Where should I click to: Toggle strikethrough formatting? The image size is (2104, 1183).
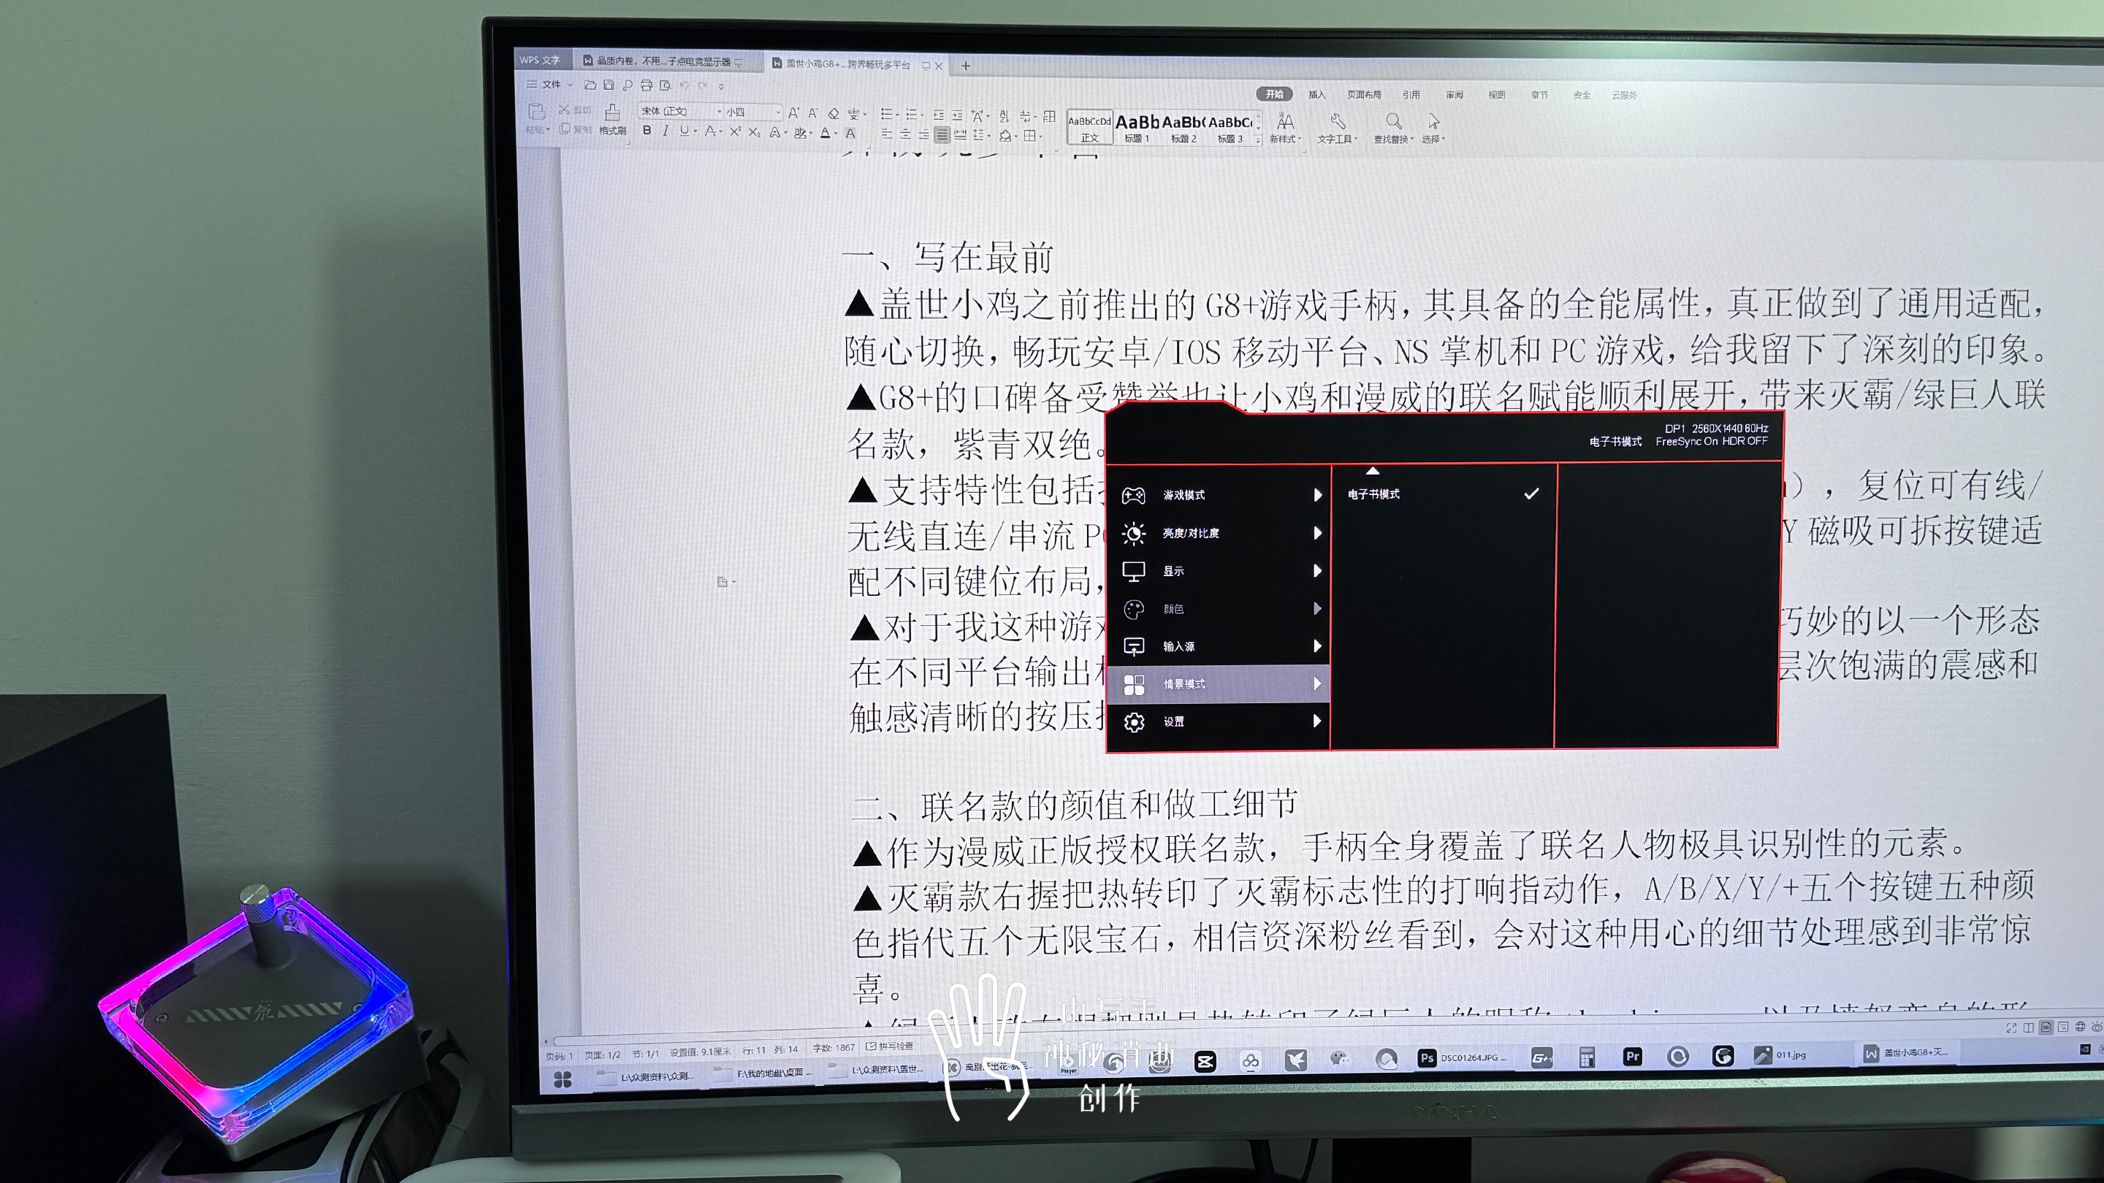pyautogui.click(x=711, y=131)
